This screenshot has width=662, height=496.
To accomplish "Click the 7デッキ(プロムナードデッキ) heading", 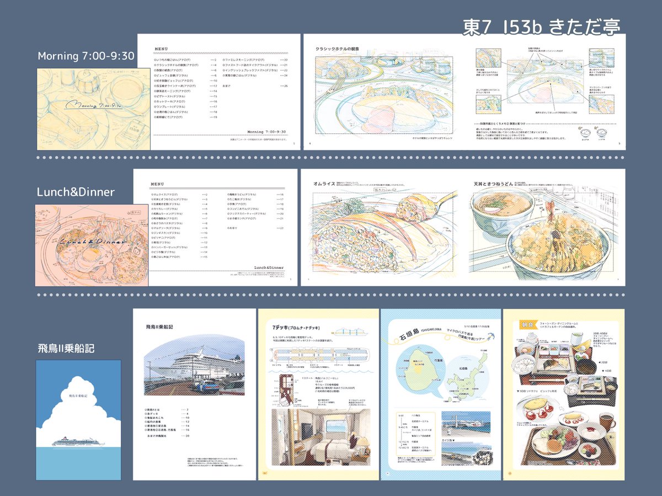I will [x=296, y=329].
